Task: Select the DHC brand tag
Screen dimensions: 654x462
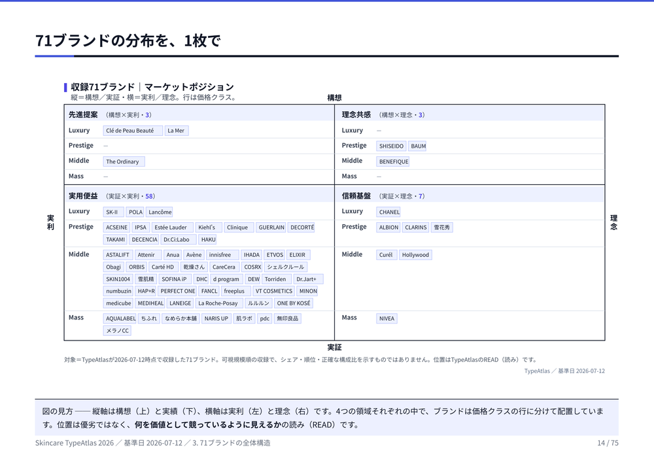Action: [201, 279]
